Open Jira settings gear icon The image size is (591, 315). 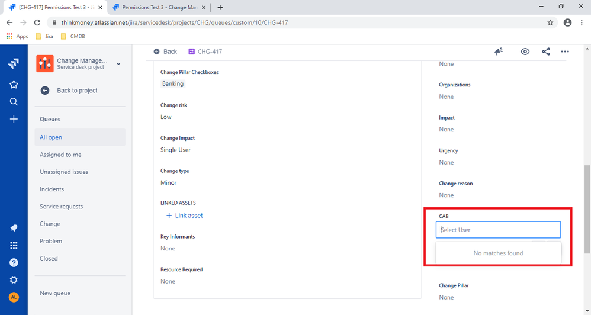[14, 280]
